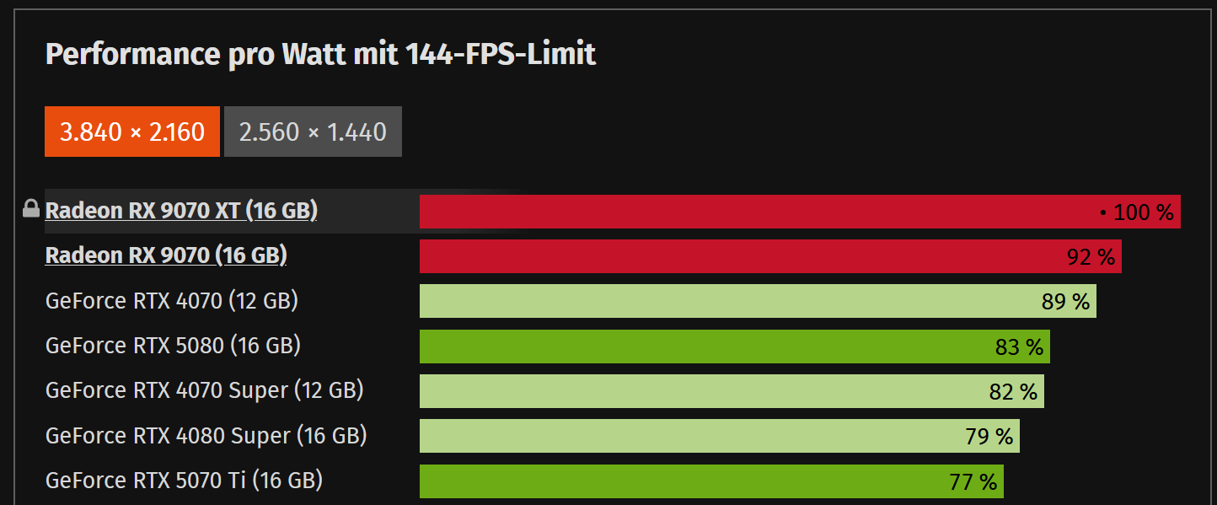Viewport: 1217px width, 505px height.
Task: Click the dark green 77 % RTX 5070 Ti bar
Action: pos(711,481)
